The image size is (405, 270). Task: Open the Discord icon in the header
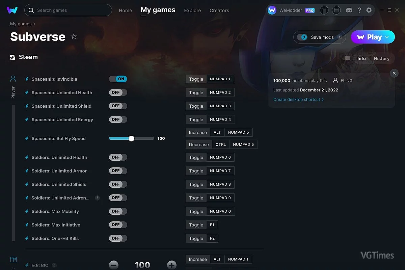(349, 10)
